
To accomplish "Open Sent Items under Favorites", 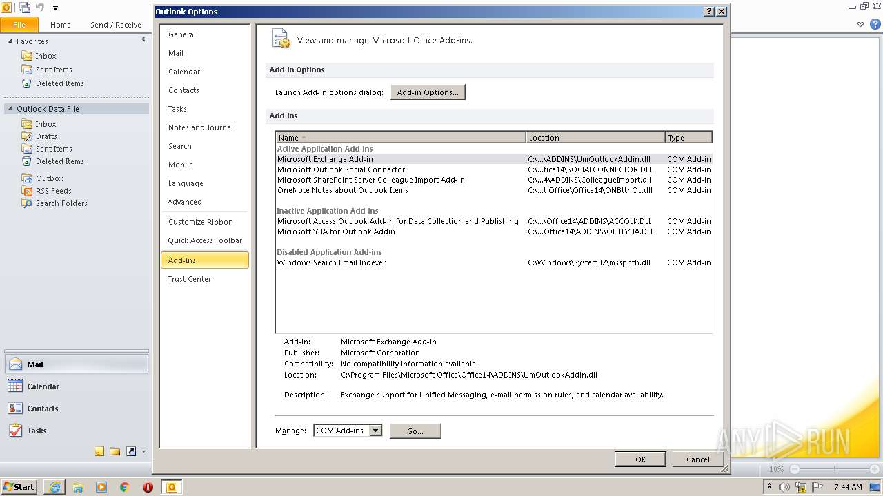I will [54, 70].
